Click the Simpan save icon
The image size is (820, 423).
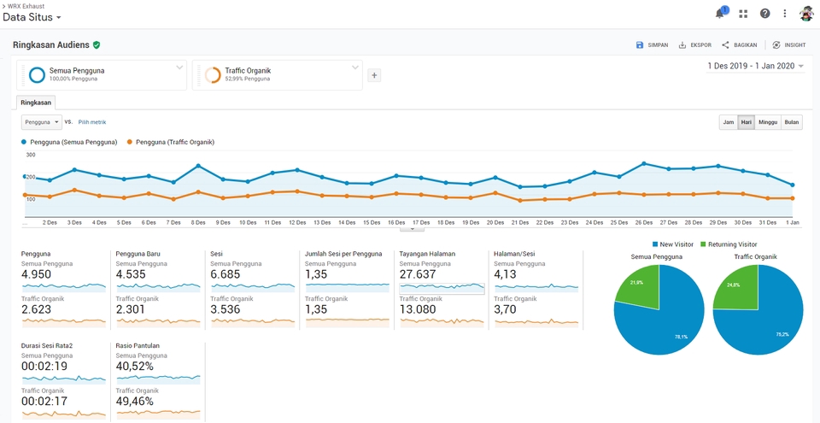[640, 45]
